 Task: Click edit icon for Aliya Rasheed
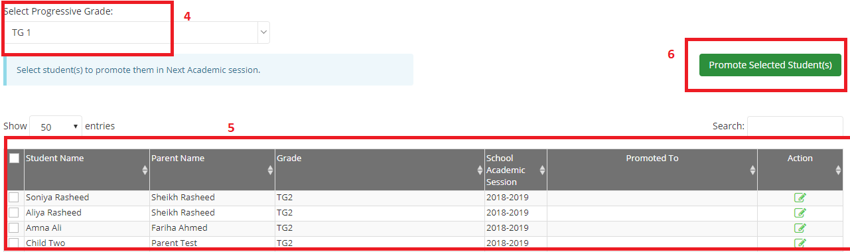(800, 213)
